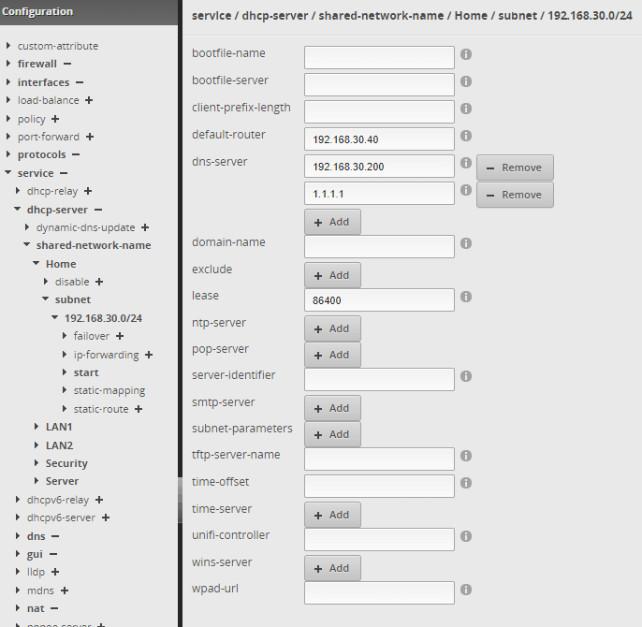Click the plus icon beside port-forward

pos(90,137)
